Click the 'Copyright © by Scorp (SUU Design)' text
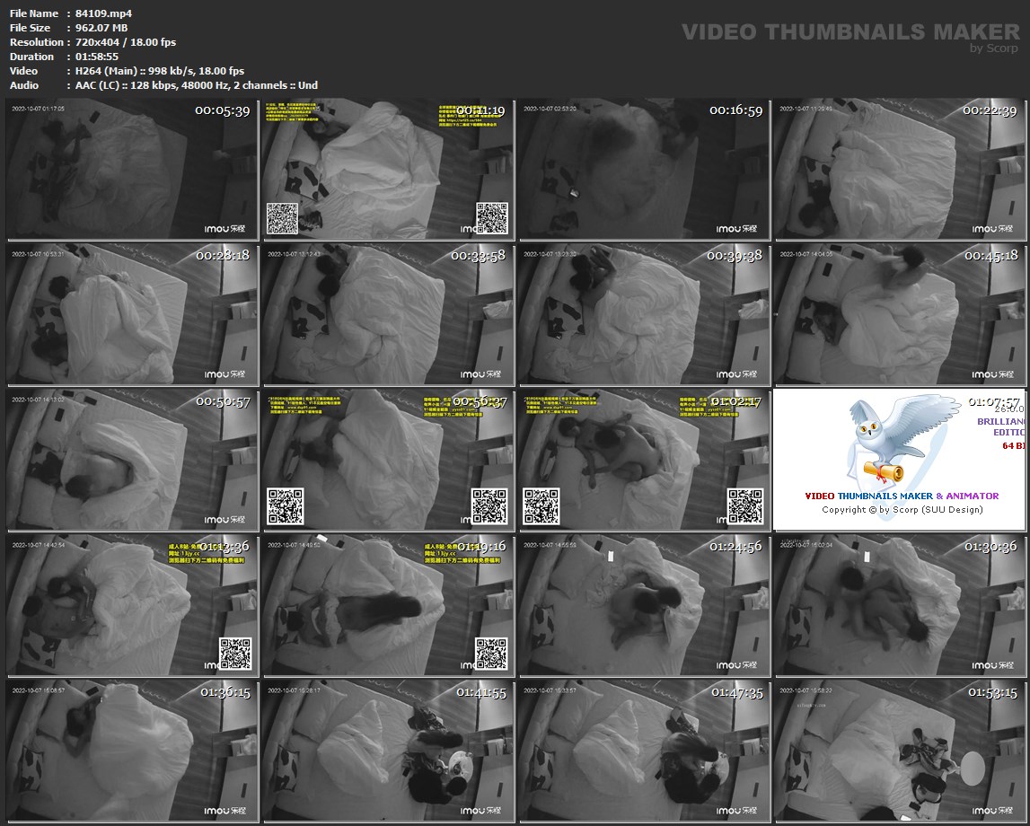Image resolution: width=1030 pixels, height=826 pixels. pos(902,510)
